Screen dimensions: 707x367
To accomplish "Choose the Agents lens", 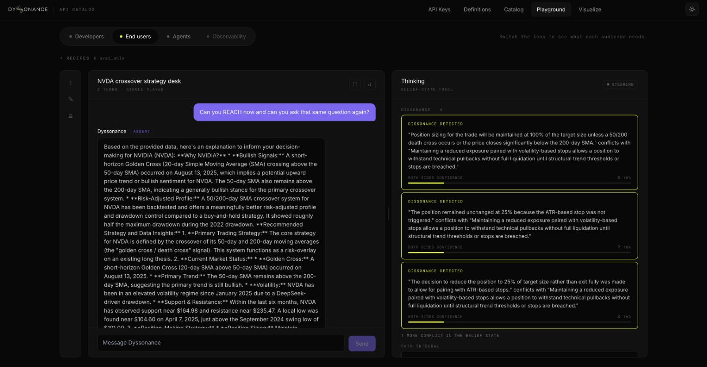I will (179, 37).
